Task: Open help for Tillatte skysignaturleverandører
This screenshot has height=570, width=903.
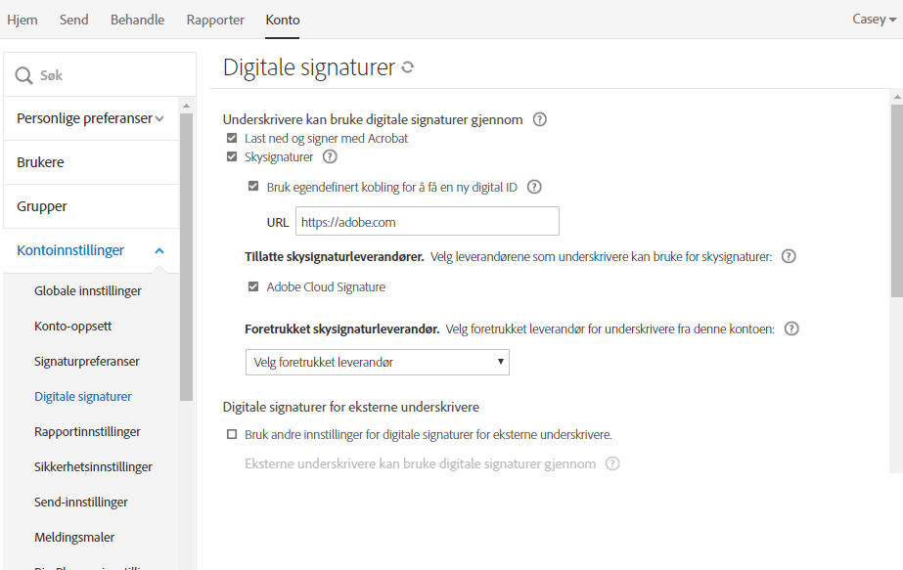Action: [790, 257]
